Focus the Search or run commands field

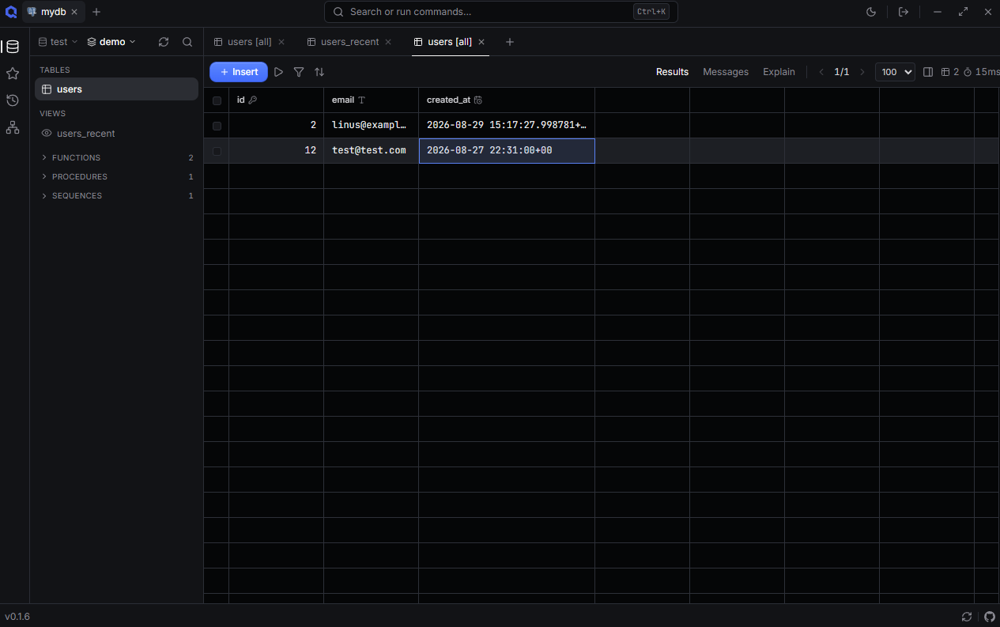coord(501,12)
